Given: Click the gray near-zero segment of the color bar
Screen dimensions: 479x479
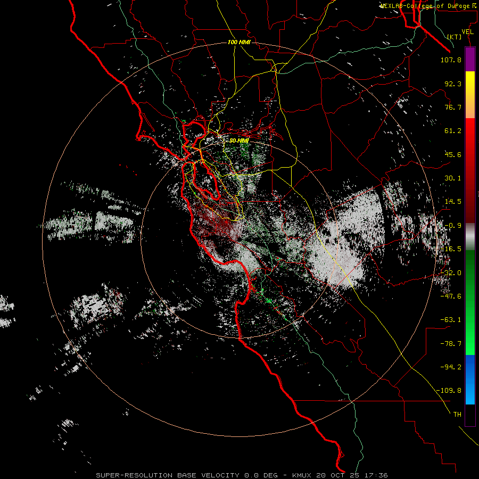Looking at the screenshot, I should click(x=470, y=237).
